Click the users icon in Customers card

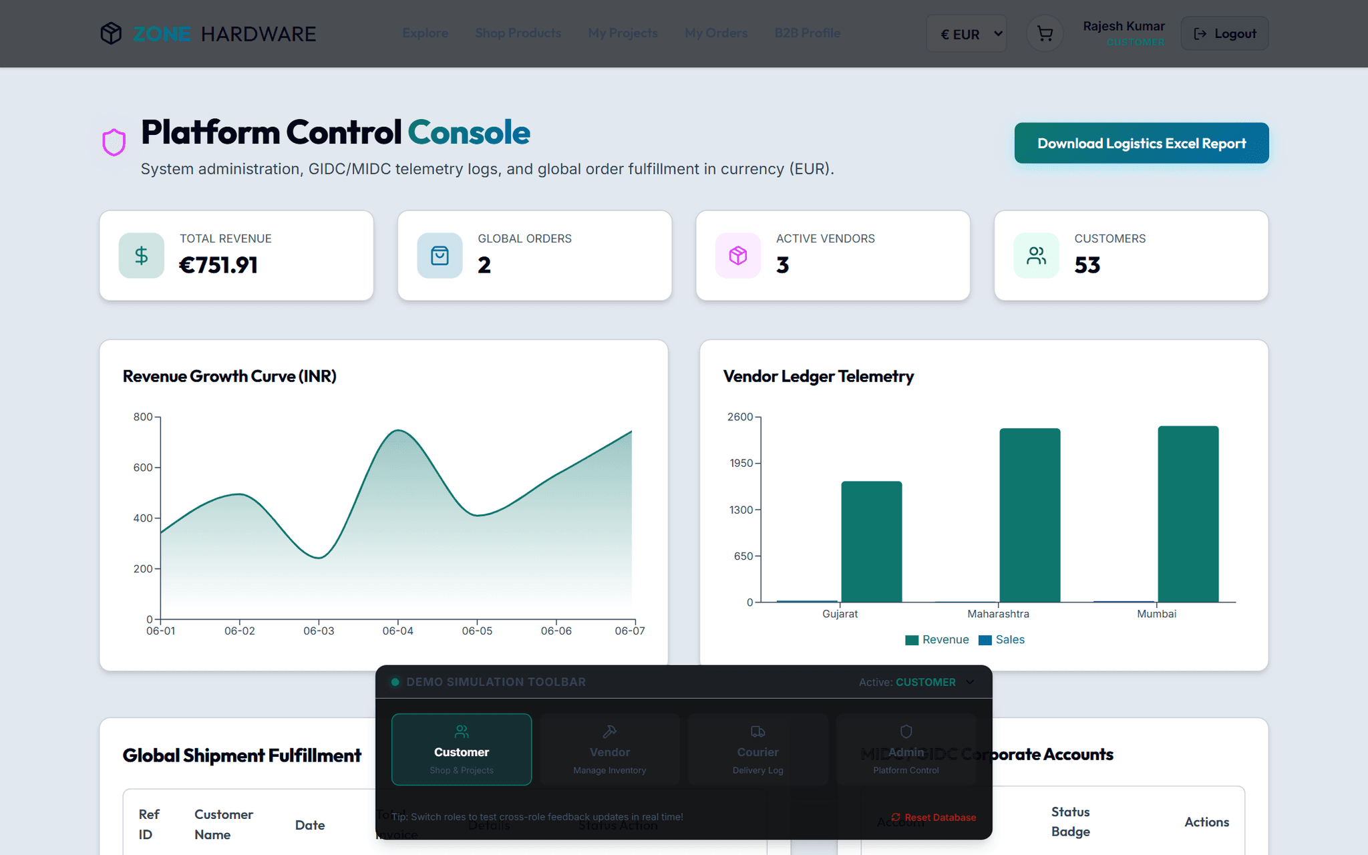[x=1036, y=256]
